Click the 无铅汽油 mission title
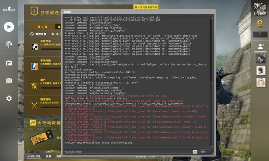 click(46, 41)
